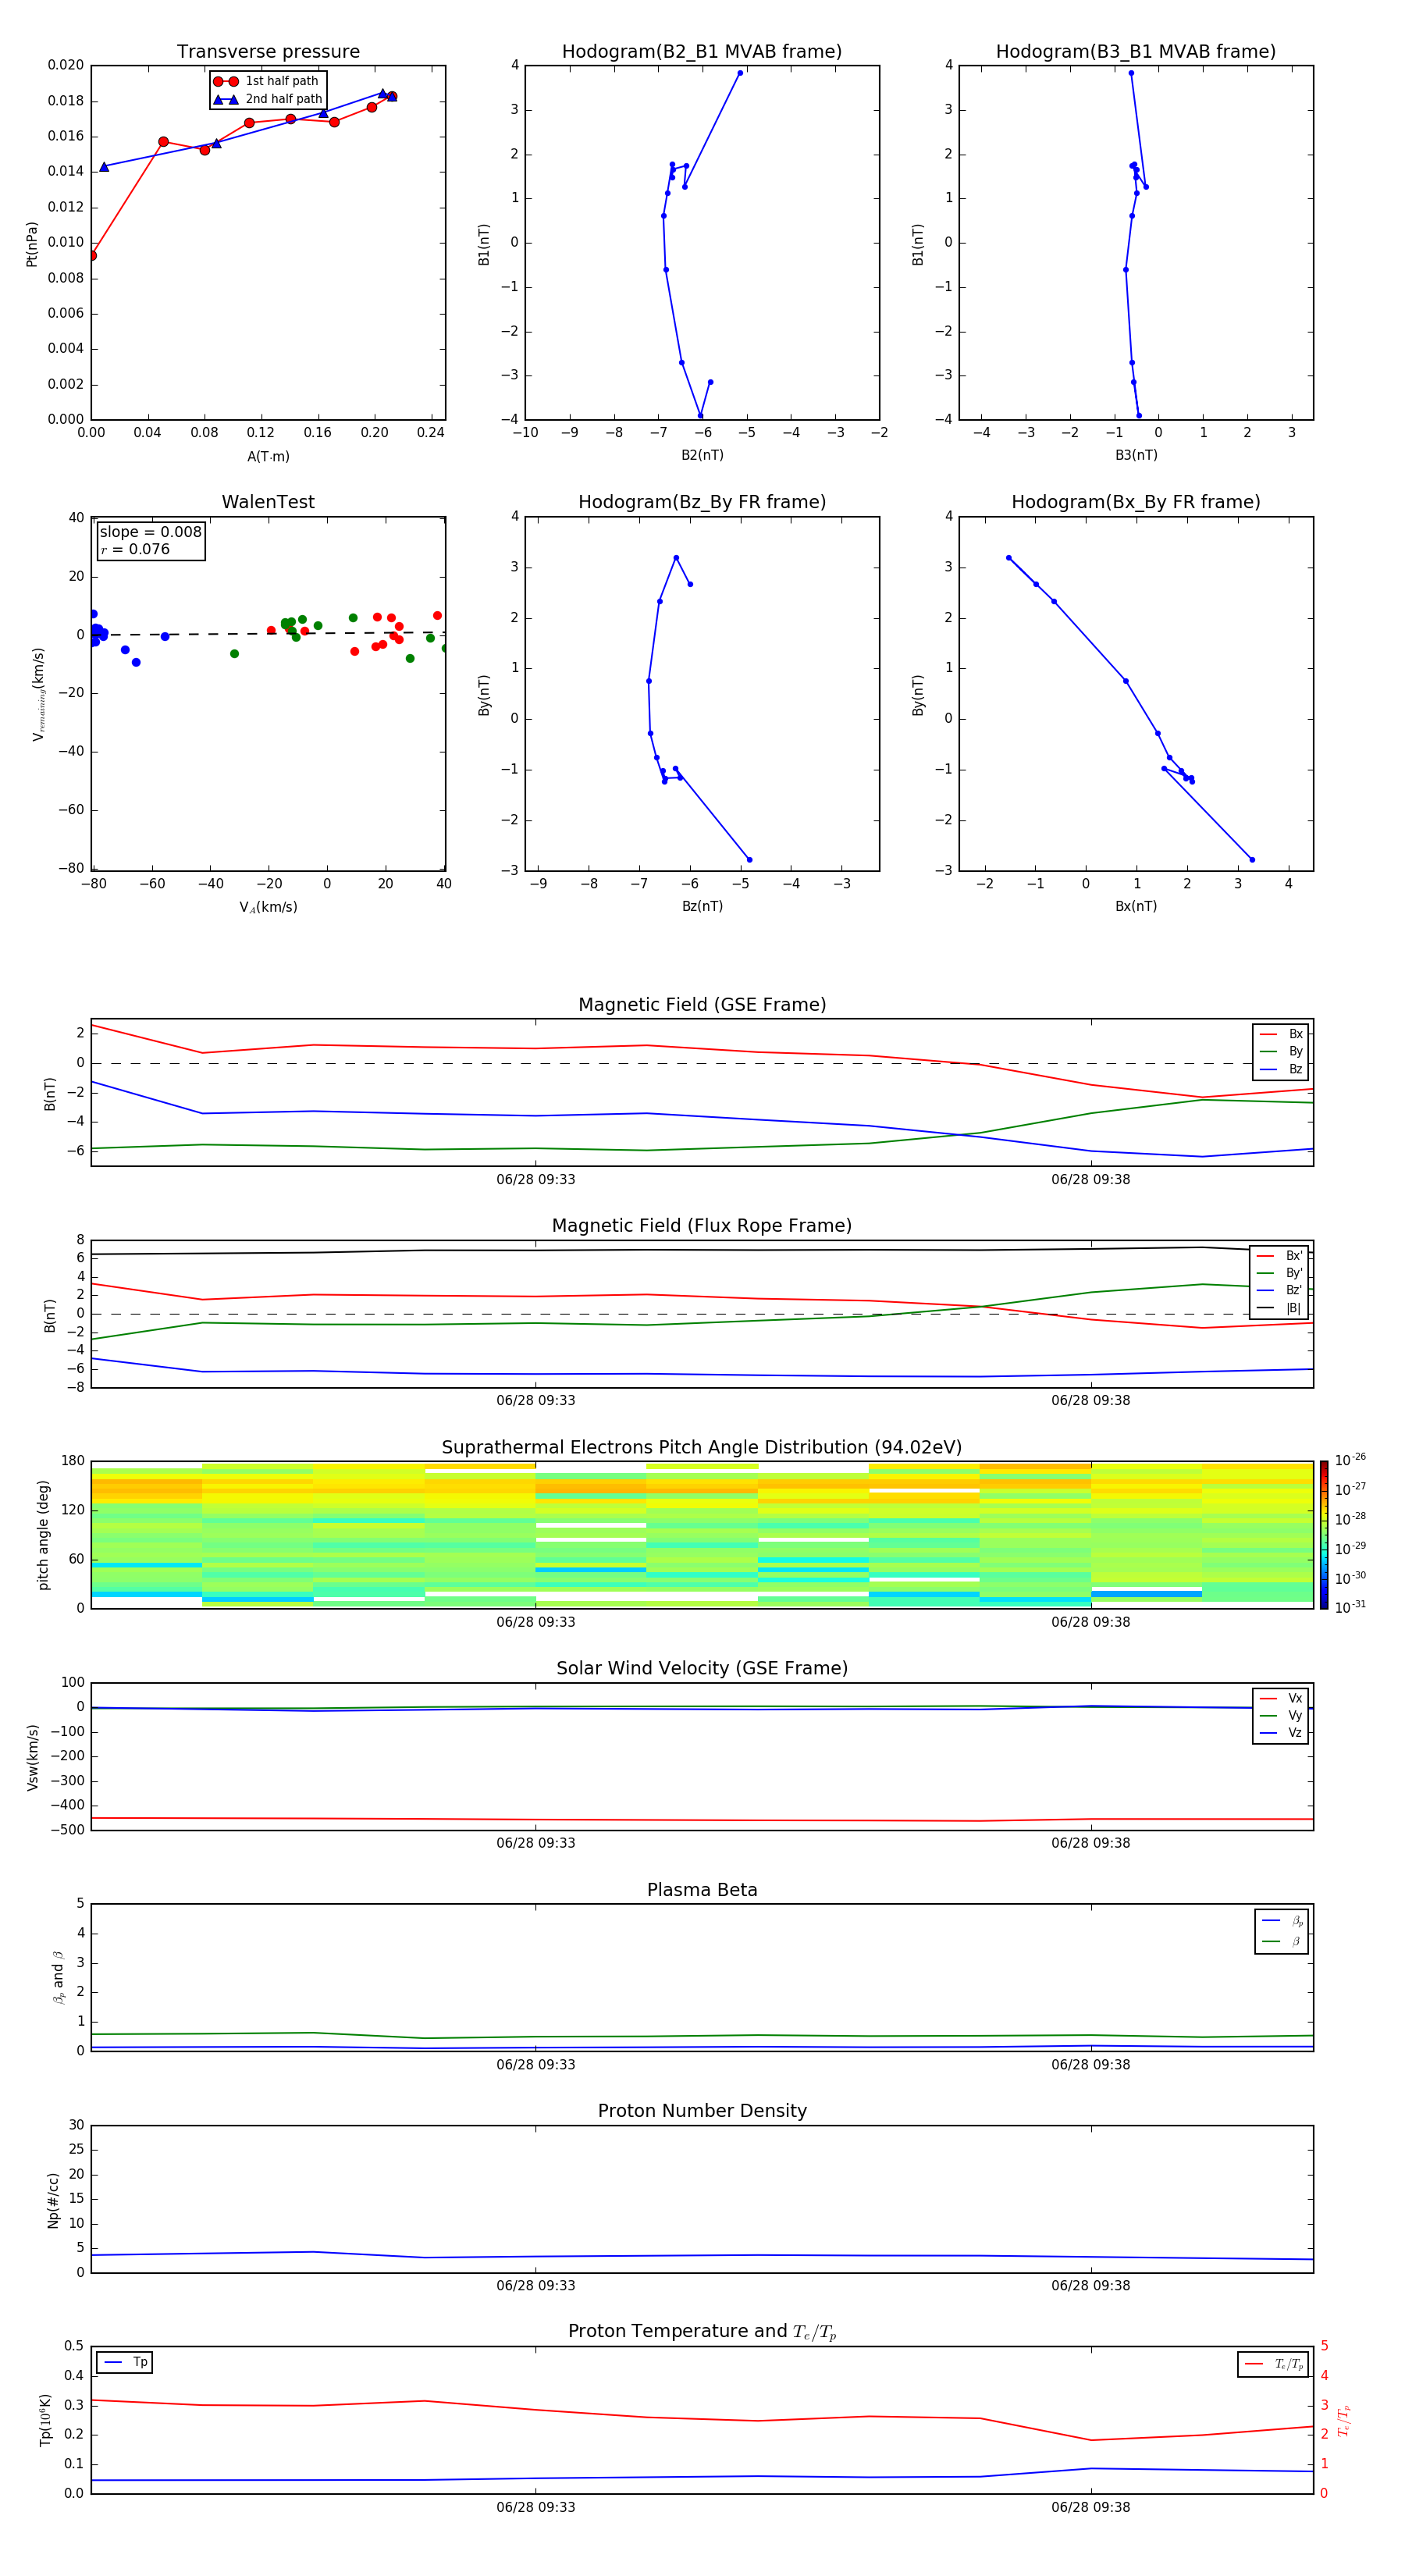This screenshot has width=1405, height=2576.
Task: Click '06/28 09:38' under the Proton Temperature plot
Action: pos(1091,2507)
